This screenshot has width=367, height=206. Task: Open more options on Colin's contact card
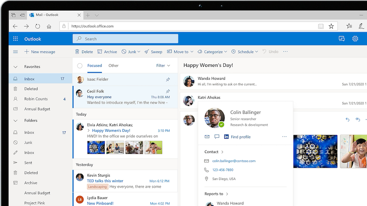coord(284,136)
